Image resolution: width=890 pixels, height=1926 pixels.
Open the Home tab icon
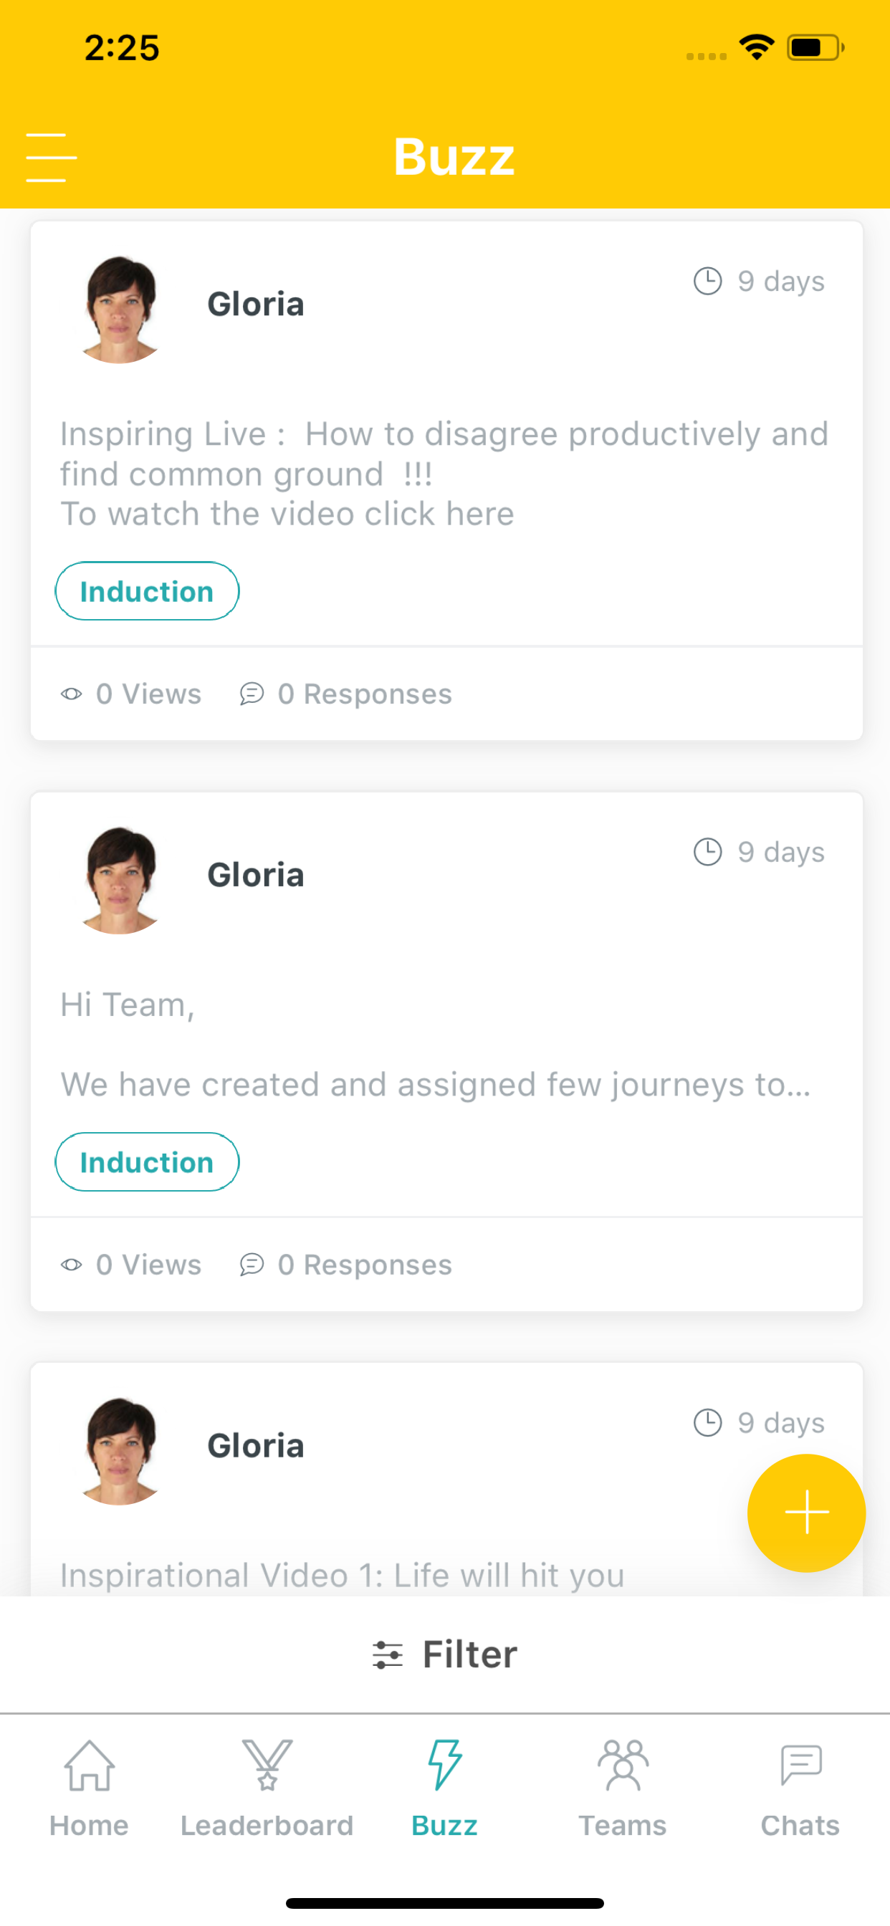click(89, 1765)
